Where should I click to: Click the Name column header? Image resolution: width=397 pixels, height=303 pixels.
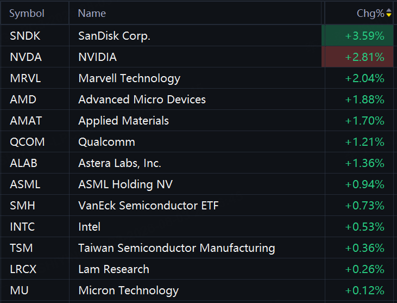click(x=92, y=14)
